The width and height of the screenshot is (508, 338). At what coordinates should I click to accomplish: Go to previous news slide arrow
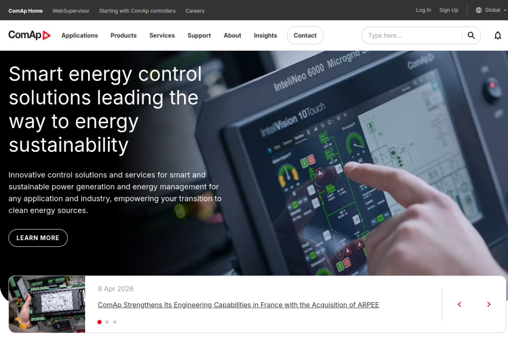coord(459,304)
